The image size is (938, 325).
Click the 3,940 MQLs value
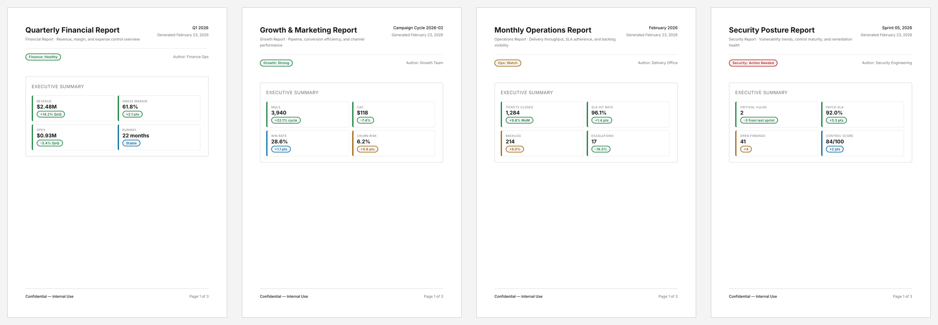[279, 113]
